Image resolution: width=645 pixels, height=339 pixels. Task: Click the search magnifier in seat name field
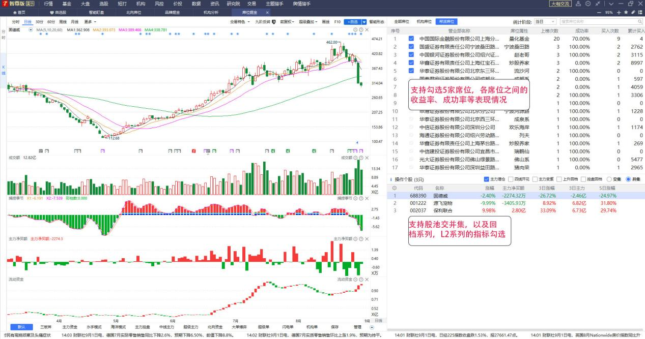(x=639, y=22)
